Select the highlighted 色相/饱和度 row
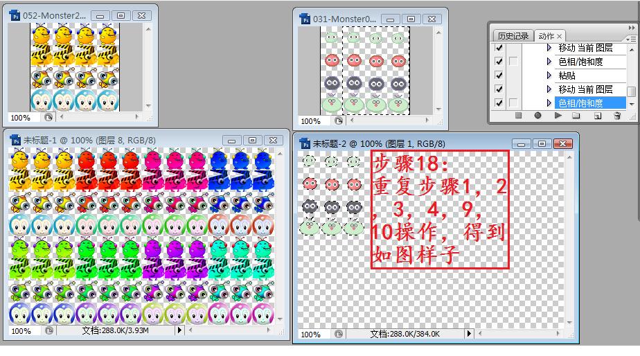 pos(590,103)
